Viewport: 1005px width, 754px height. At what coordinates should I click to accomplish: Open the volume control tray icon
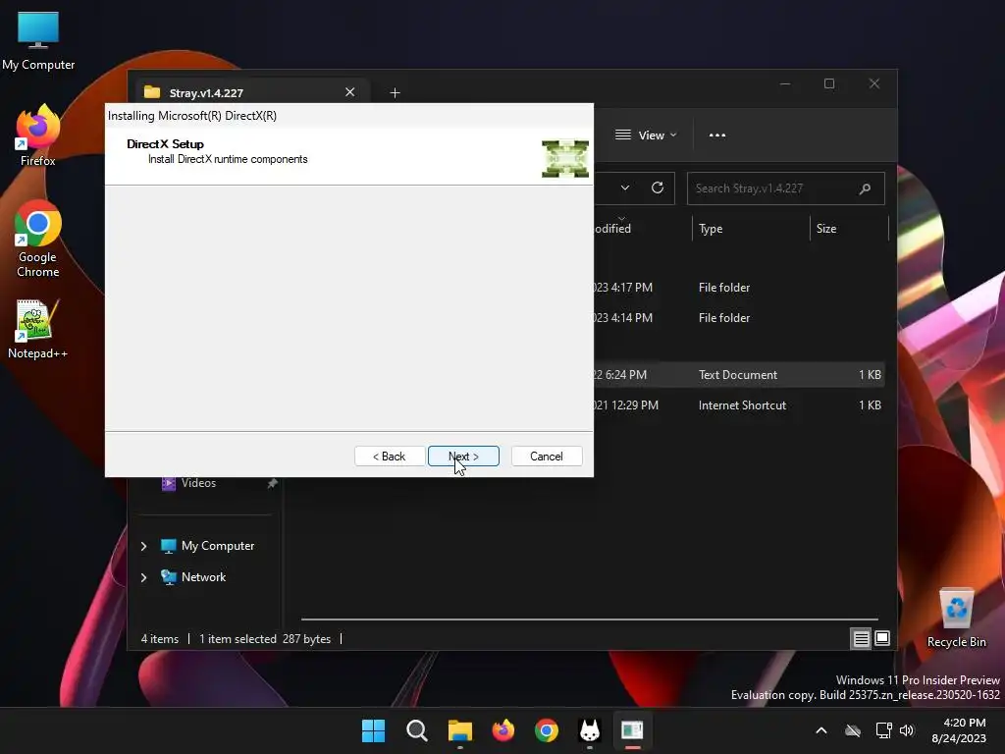906,730
